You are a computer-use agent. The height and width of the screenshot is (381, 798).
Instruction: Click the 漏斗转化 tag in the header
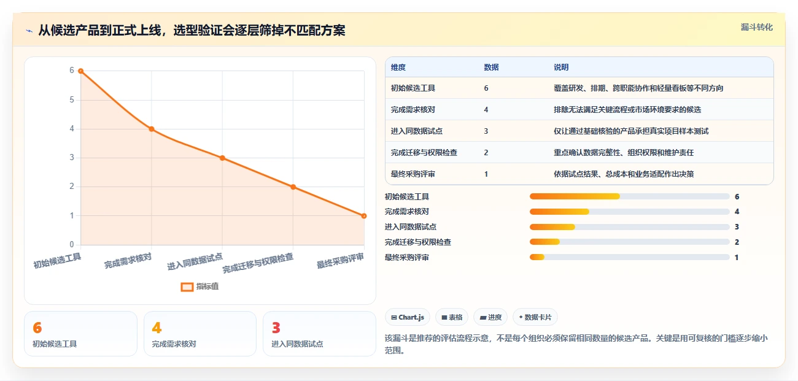click(756, 28)
